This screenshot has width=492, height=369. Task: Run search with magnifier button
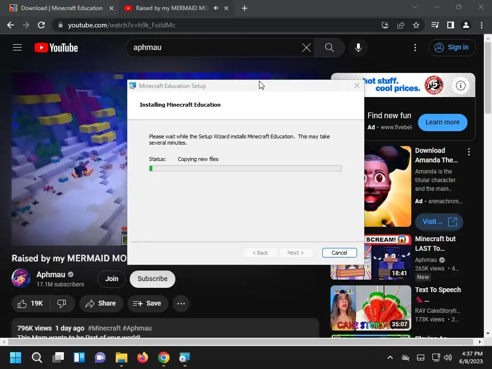point(329,48)
